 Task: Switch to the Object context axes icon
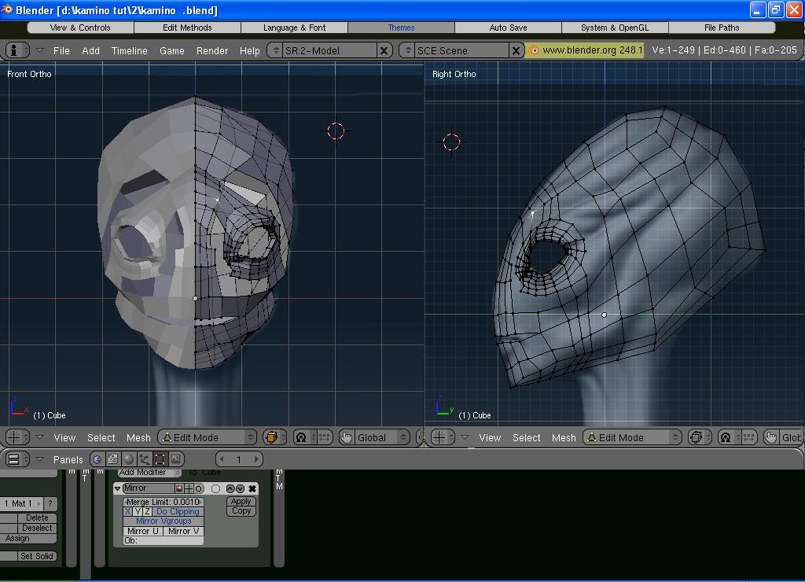(x=145, y=459)
